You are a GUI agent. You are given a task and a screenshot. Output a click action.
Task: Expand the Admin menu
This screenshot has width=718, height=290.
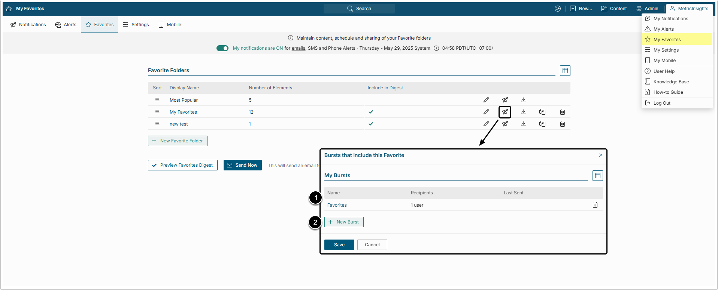point(647,9)
